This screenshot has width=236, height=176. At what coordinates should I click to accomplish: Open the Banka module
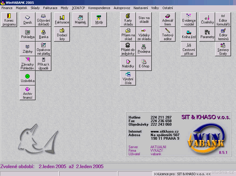pos(43,34)
